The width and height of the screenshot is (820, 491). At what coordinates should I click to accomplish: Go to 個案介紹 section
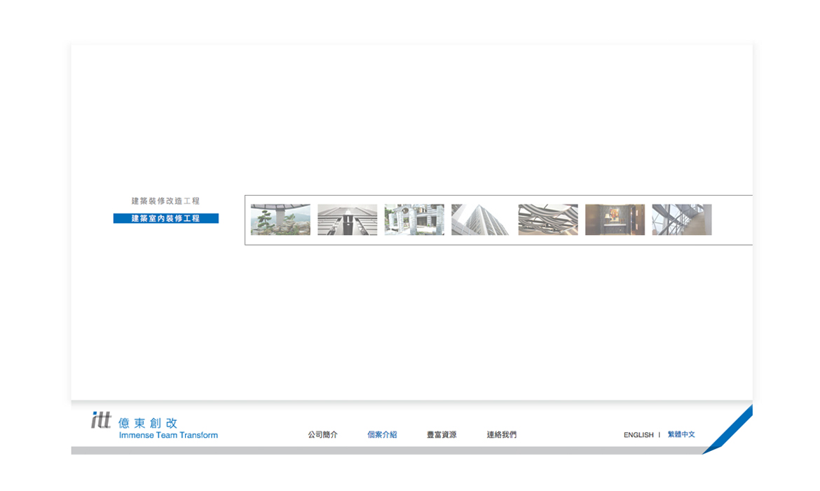[x=382, y=435]
